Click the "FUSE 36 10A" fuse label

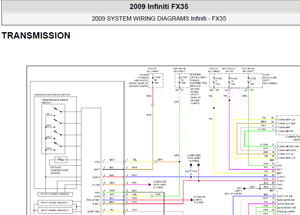point(157,80)
